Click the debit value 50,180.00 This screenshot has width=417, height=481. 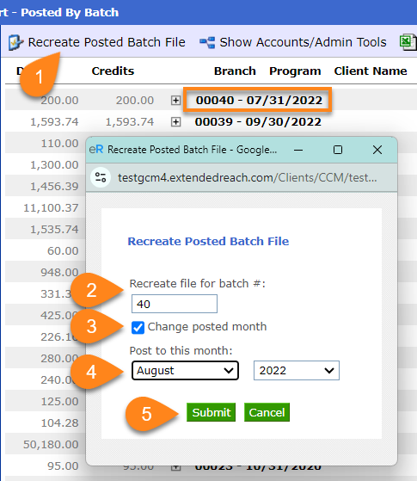point(51,444)
